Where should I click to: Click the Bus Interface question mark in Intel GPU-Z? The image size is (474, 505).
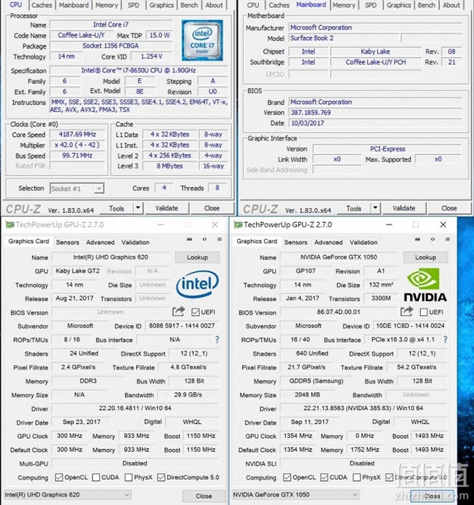coord(217,339)
